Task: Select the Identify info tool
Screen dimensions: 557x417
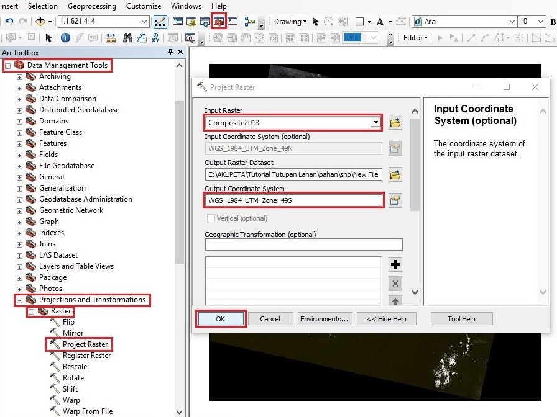Action: click(65, 38)
